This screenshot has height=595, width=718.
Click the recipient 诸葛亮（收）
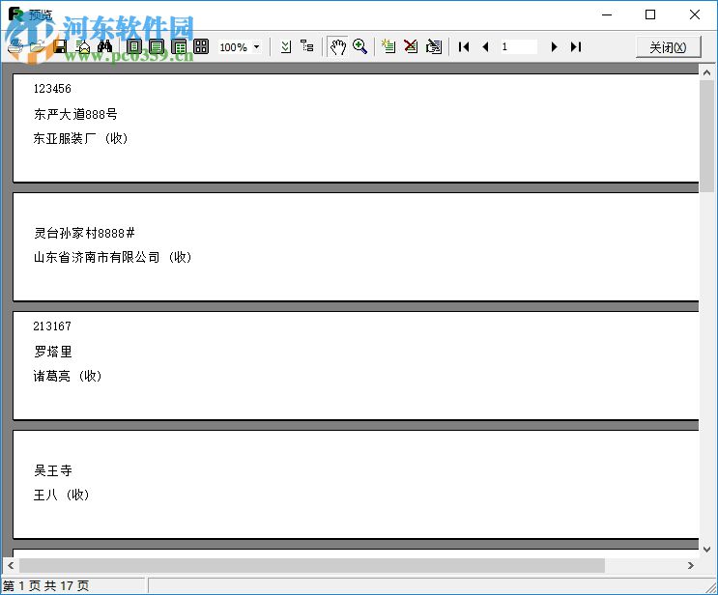tap(68, 377)
